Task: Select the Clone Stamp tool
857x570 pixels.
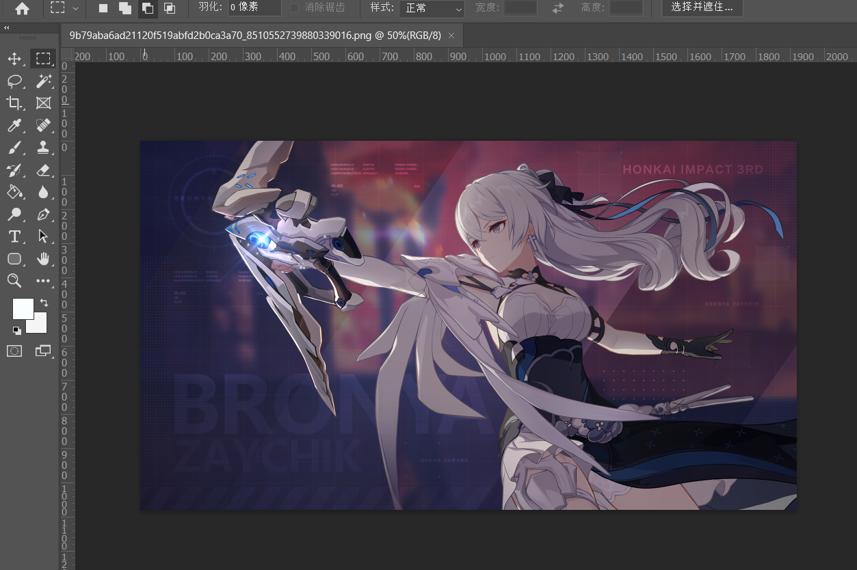Action: (x=43, y=148)
